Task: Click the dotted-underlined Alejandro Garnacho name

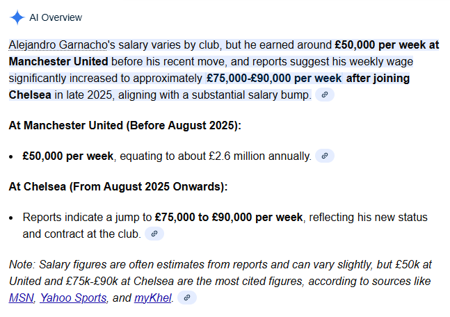Action: (58, 45)
